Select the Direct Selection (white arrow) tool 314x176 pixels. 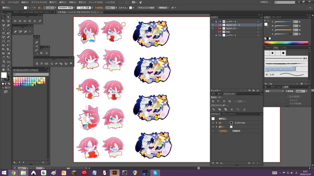[8, 17]
